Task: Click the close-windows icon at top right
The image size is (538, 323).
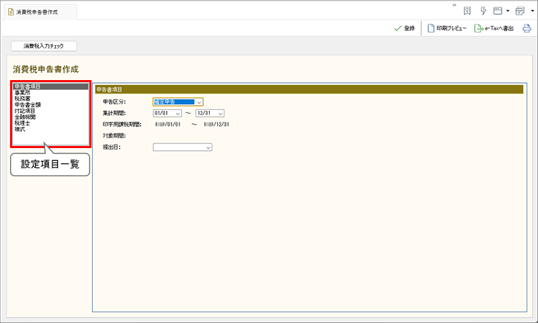Action: [x=520, y=11]
